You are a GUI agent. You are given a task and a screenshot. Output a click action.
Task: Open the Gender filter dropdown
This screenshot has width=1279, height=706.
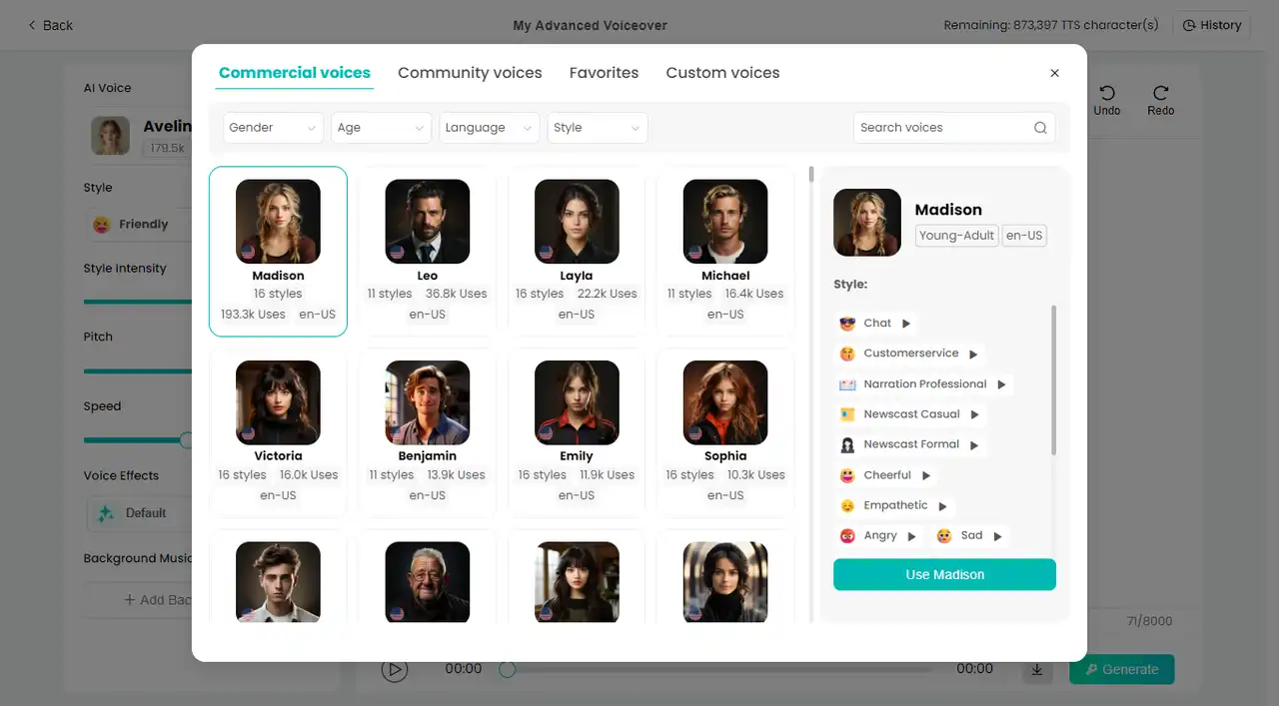273,128
